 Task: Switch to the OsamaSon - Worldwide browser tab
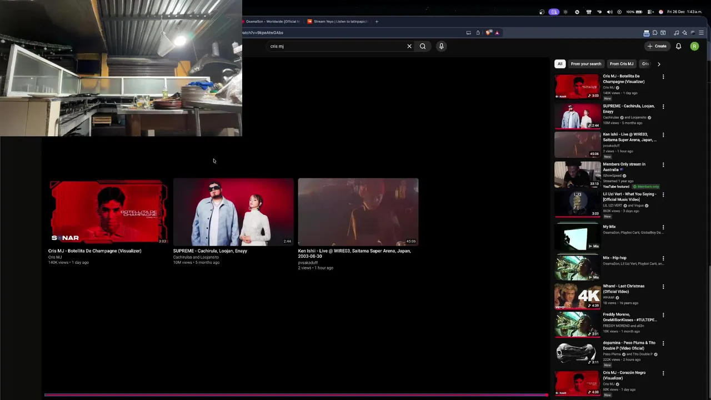point(271,22)
